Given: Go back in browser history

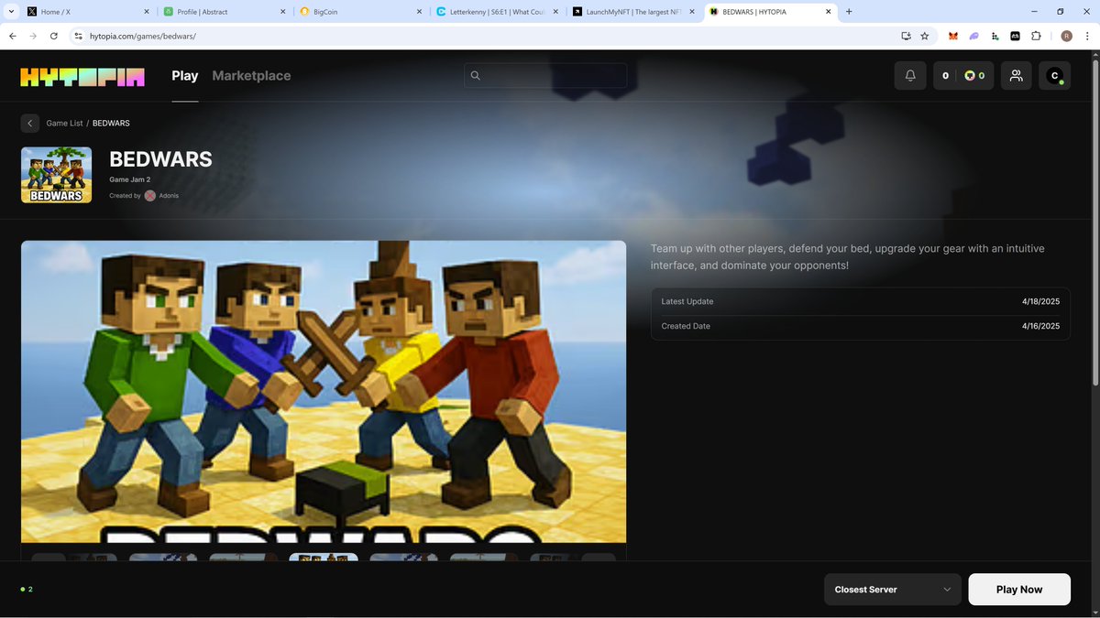Looking at the screenshot, I should (x=13, y=36).
